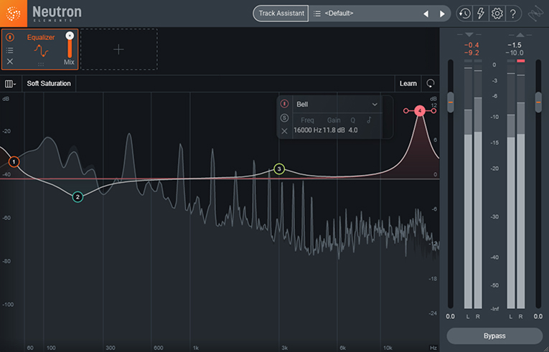The height and width of the screenshot is (352, 549).
Task: Toggle band 4 power button
Action: click(x=284, y=103)
